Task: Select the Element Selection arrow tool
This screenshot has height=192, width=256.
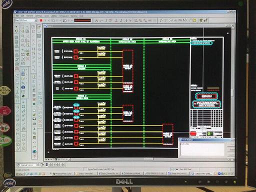Action: pyautogui.click(x=16, y=26)
